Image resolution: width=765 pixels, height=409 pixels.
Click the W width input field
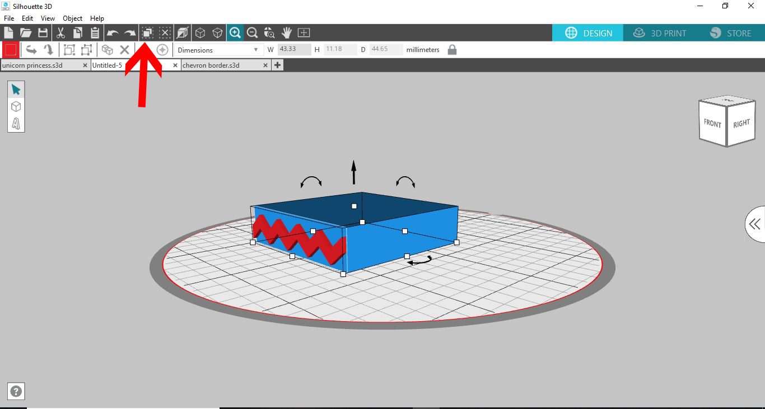295,50
